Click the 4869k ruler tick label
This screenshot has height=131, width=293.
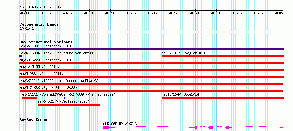[46, 13]
